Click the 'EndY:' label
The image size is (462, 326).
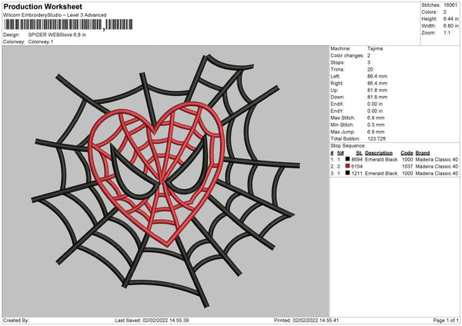click(337, 111)
